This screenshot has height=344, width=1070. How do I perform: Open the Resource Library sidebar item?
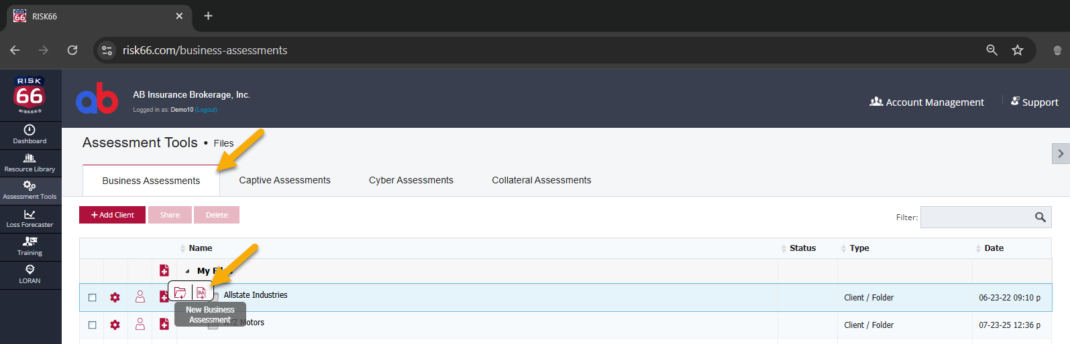coord(30,163)
